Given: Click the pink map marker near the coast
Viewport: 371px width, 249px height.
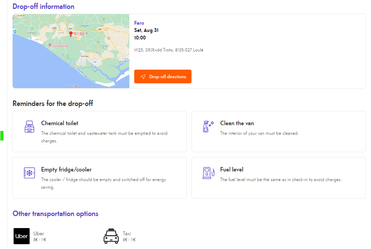Looking at the screenshot, I should [x=50, y=45].
